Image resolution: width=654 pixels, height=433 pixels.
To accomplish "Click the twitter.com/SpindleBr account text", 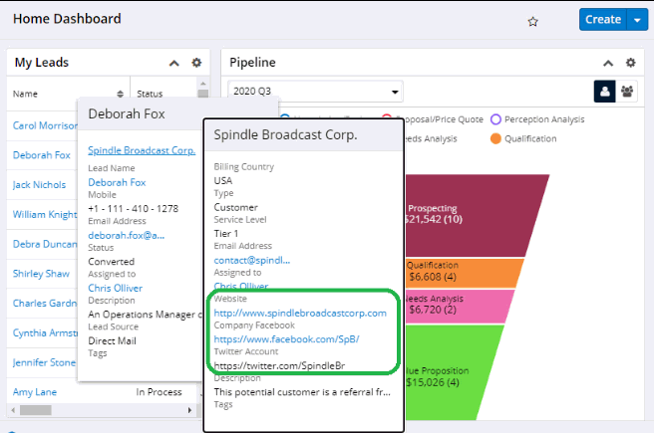I will [x=279, y=366].
